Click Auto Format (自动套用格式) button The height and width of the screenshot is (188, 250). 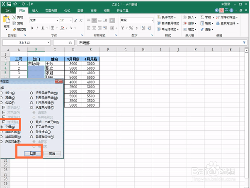168,23
